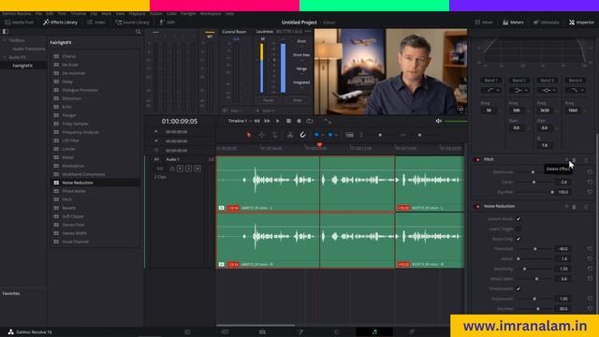The image size is (599, 337).
Task: Select the Chorus effect
Action: click(x=68, y=56)
